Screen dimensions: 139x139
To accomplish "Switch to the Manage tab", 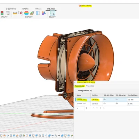I will (x=38, y=9).
